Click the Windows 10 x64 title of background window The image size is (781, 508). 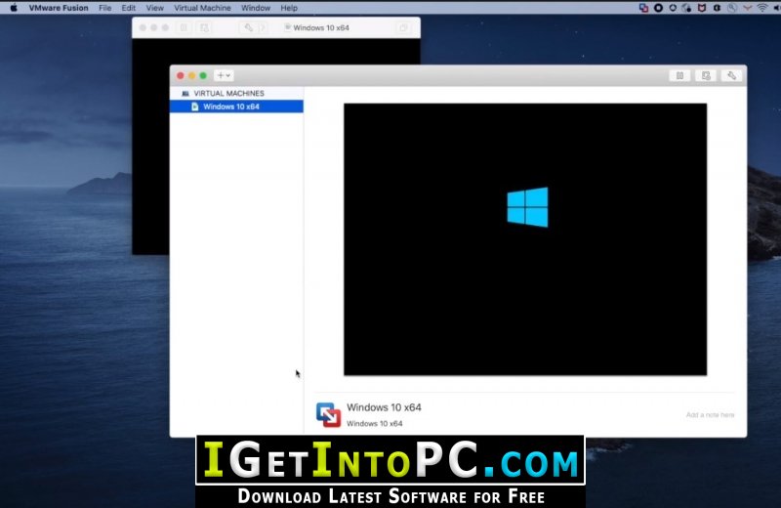321,28
